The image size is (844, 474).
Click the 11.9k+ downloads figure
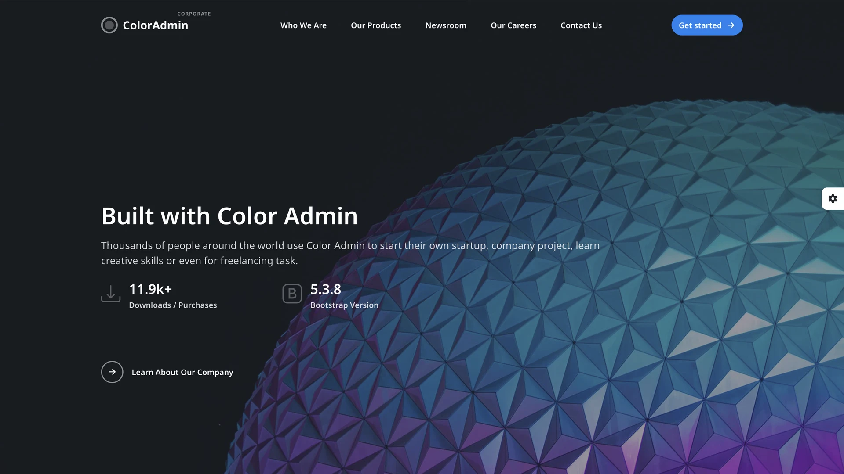150,289
